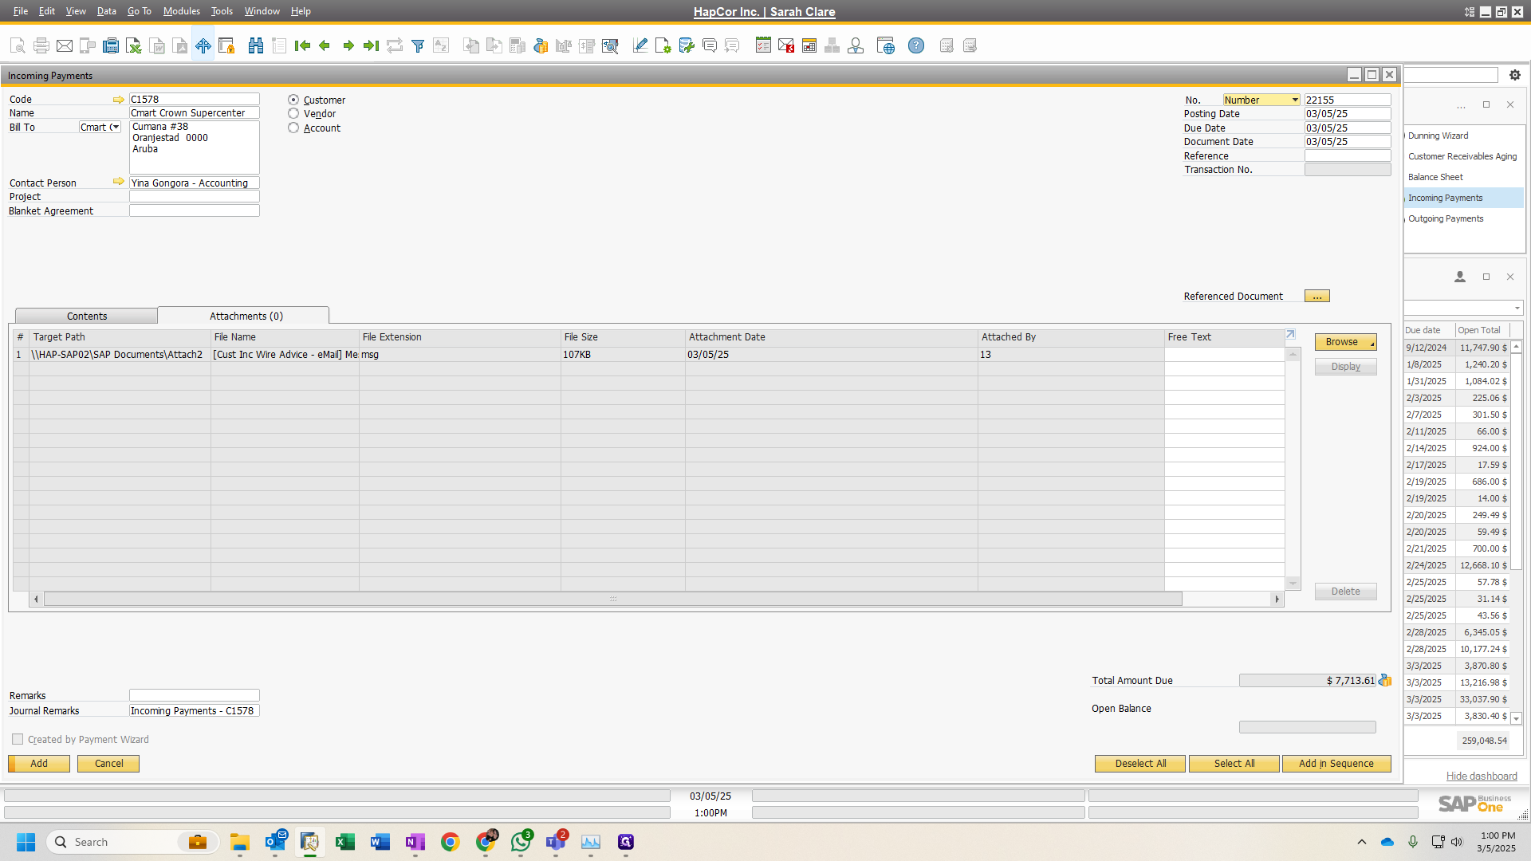
Task: Open Microsoft Teams from taskbar
Action: tap(556, 842)
